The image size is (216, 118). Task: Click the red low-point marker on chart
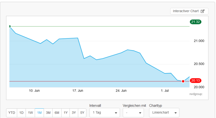tap(183, 81)
